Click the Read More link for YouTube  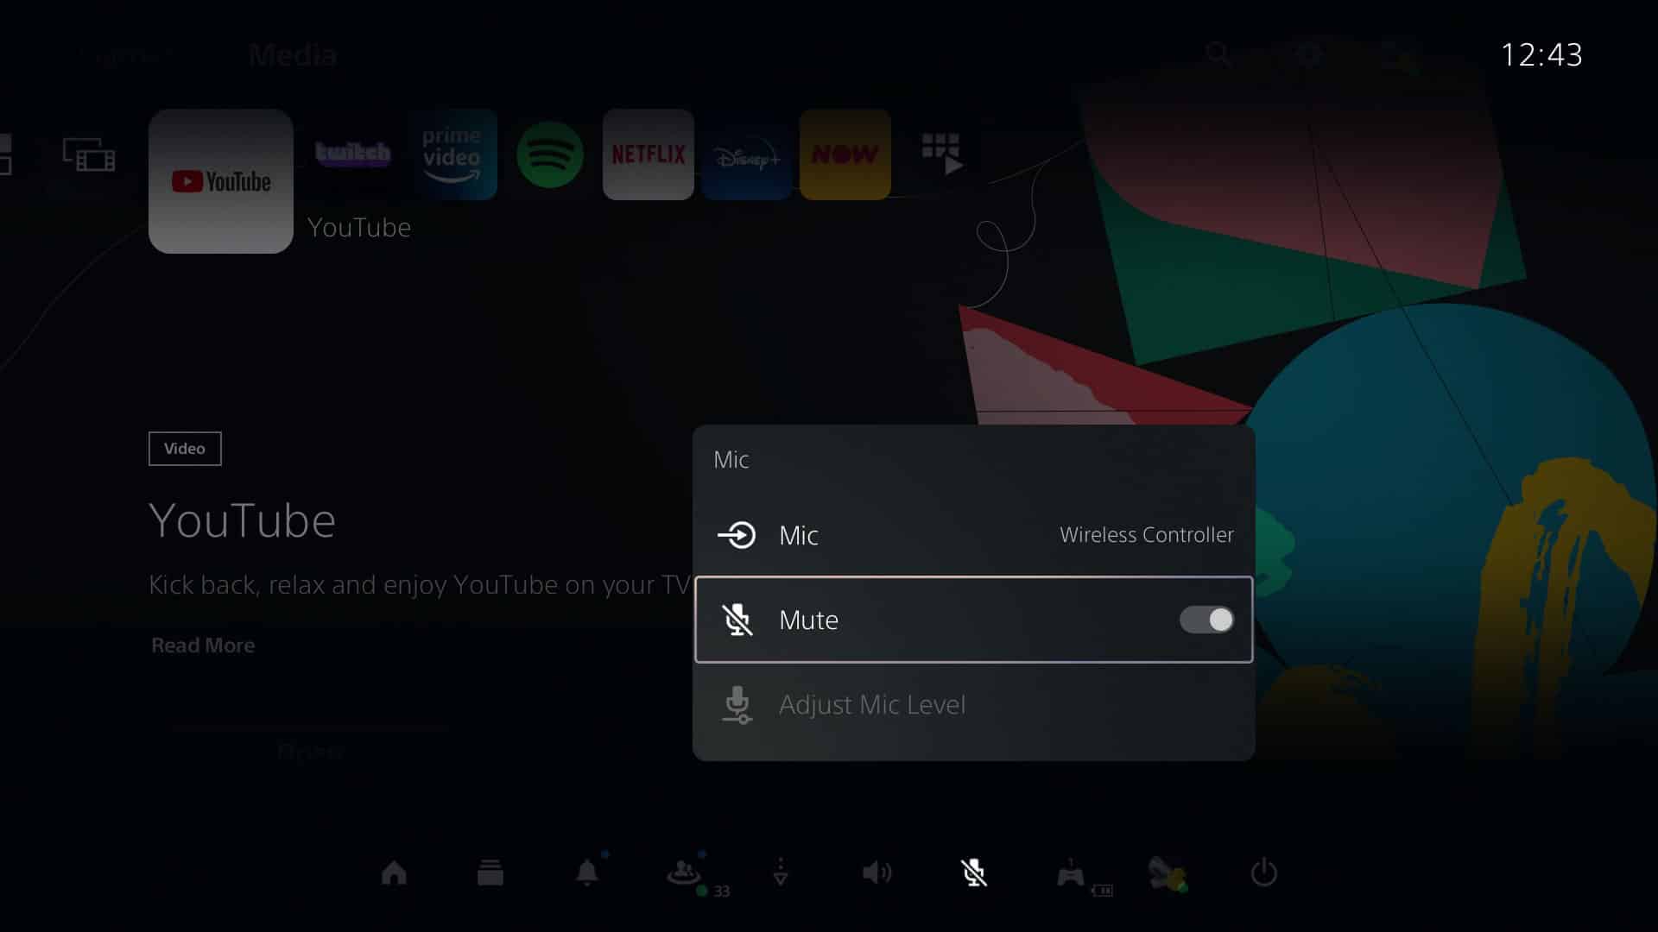(203, 645)
